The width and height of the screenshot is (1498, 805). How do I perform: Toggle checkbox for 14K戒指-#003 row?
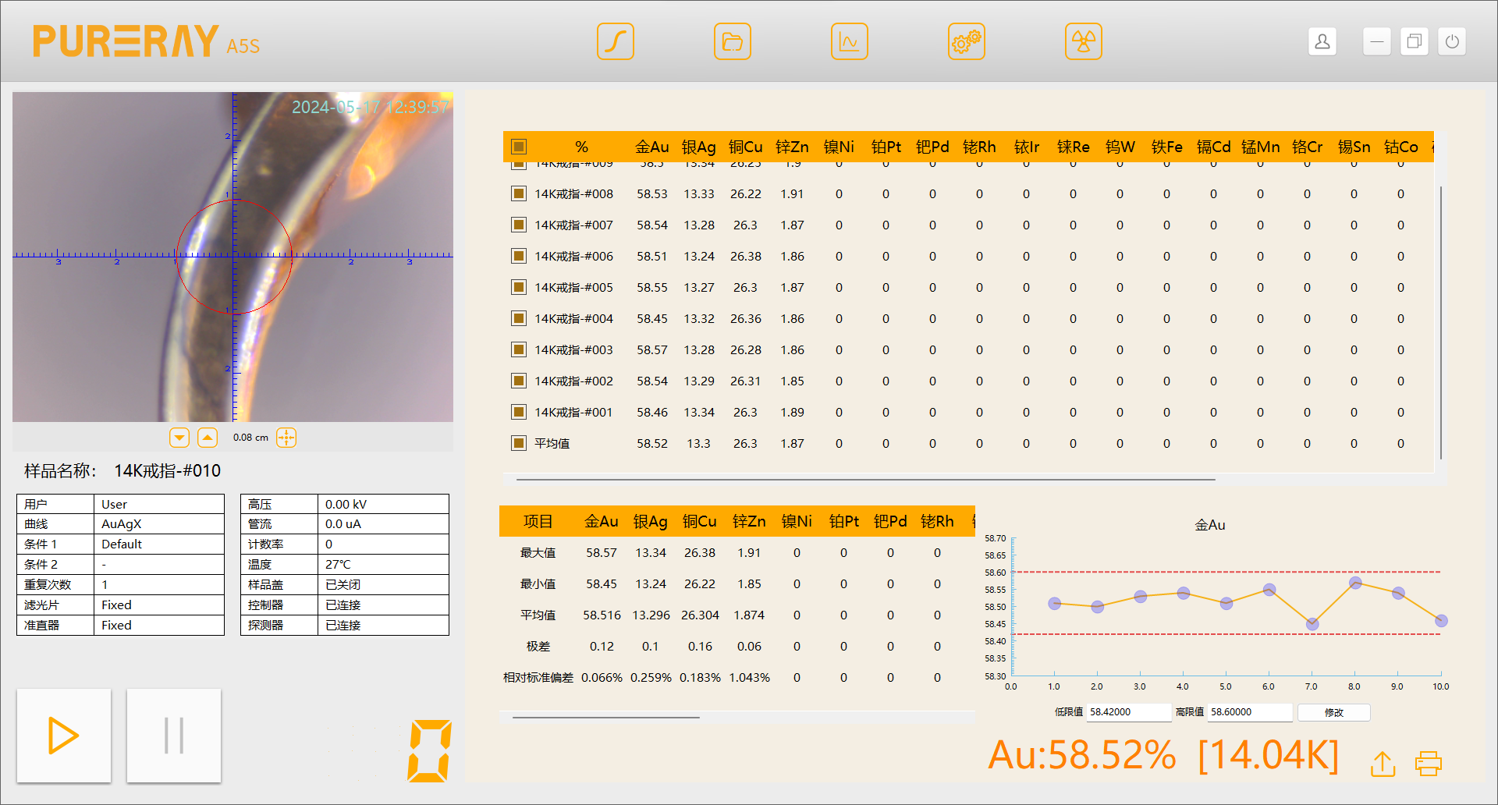pos(519,349)
